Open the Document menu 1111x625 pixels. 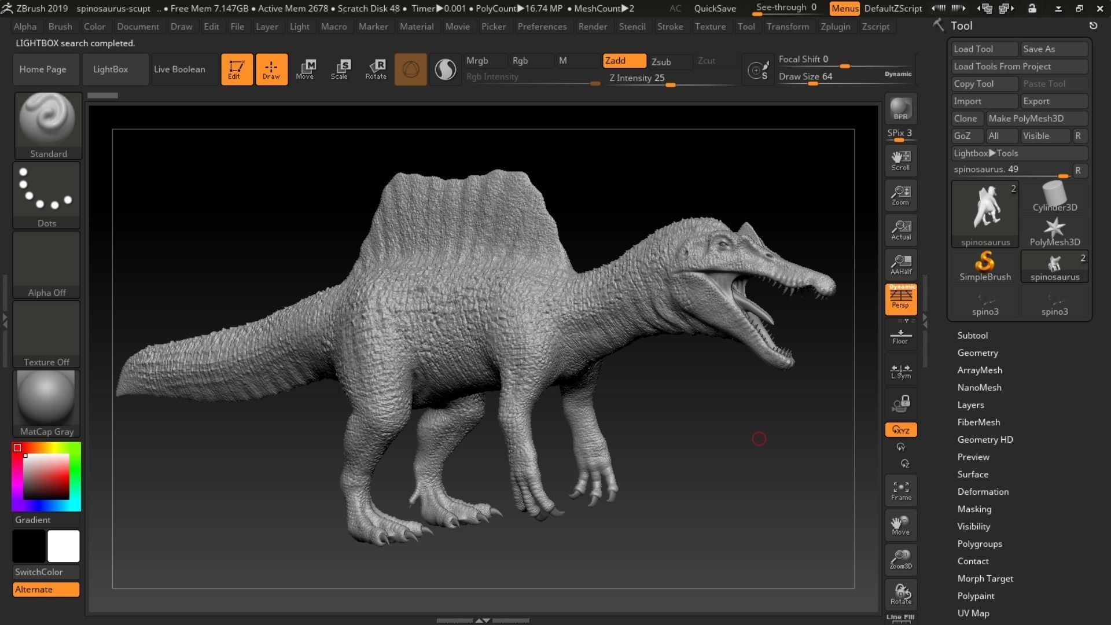[138, 27]
